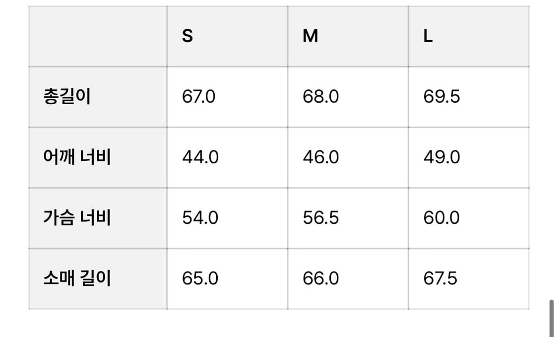Click the 어깨 너비 row label

(77, 157)
